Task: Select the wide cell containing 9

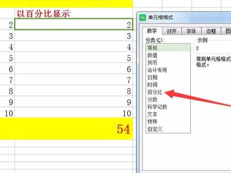Action: tap(73, 101)
